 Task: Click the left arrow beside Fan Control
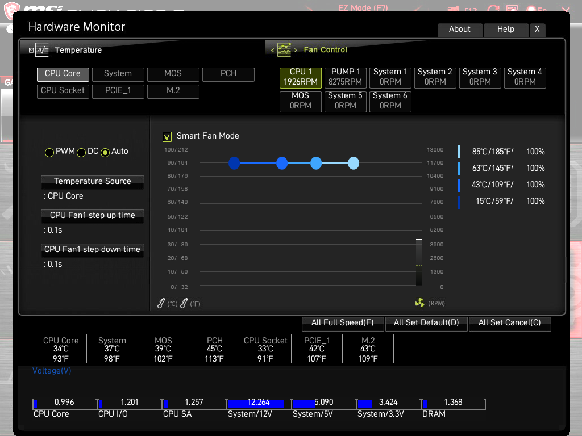point(272,51)
